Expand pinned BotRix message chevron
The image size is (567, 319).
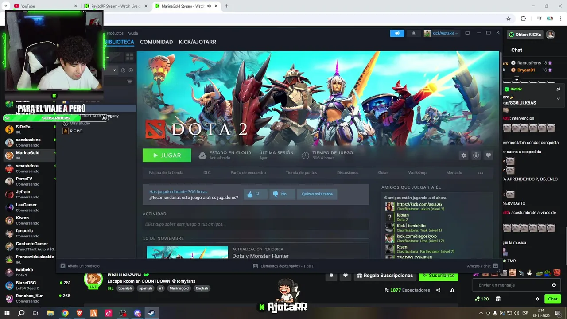[558, 98]
